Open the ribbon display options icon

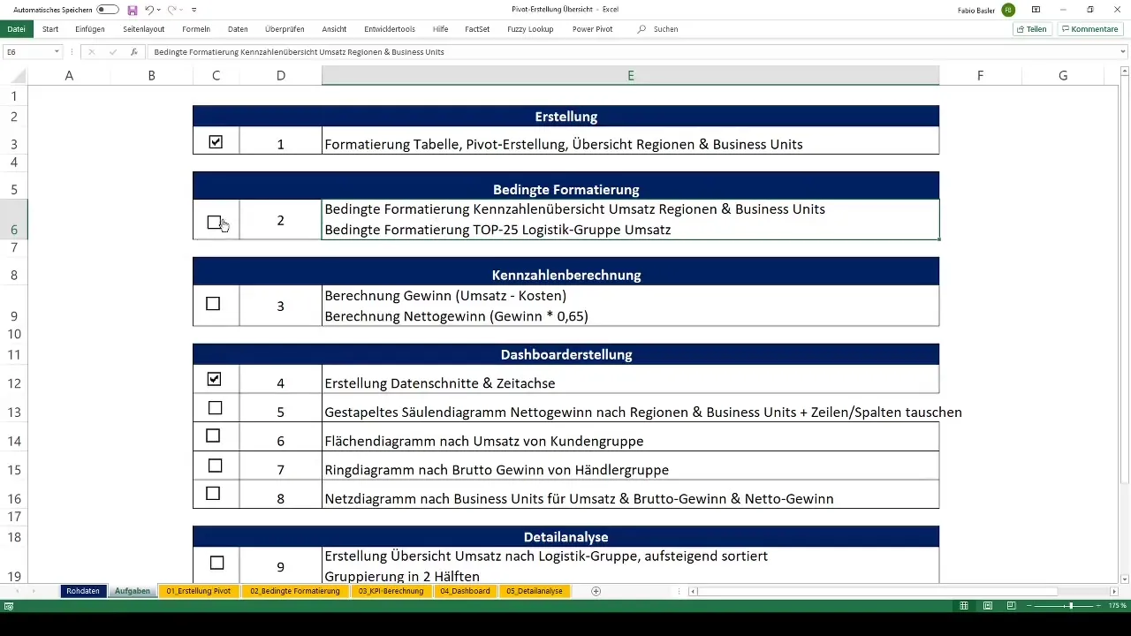tap(1036, 10)
